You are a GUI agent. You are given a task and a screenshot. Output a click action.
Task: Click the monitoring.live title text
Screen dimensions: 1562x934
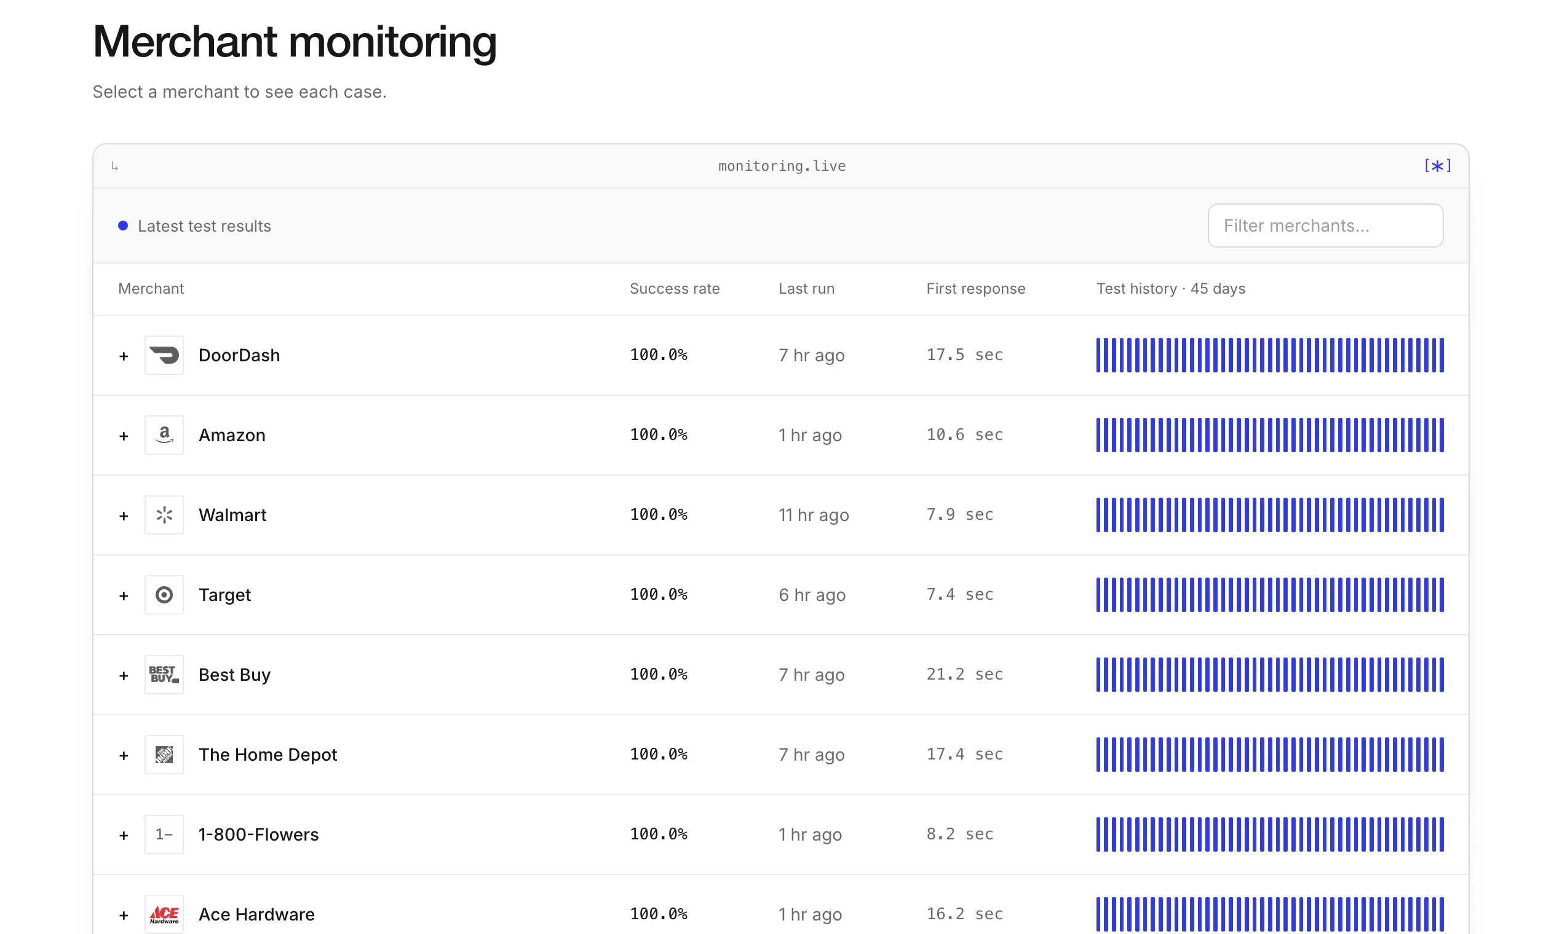pyautogui.click(x=782, y=166)
